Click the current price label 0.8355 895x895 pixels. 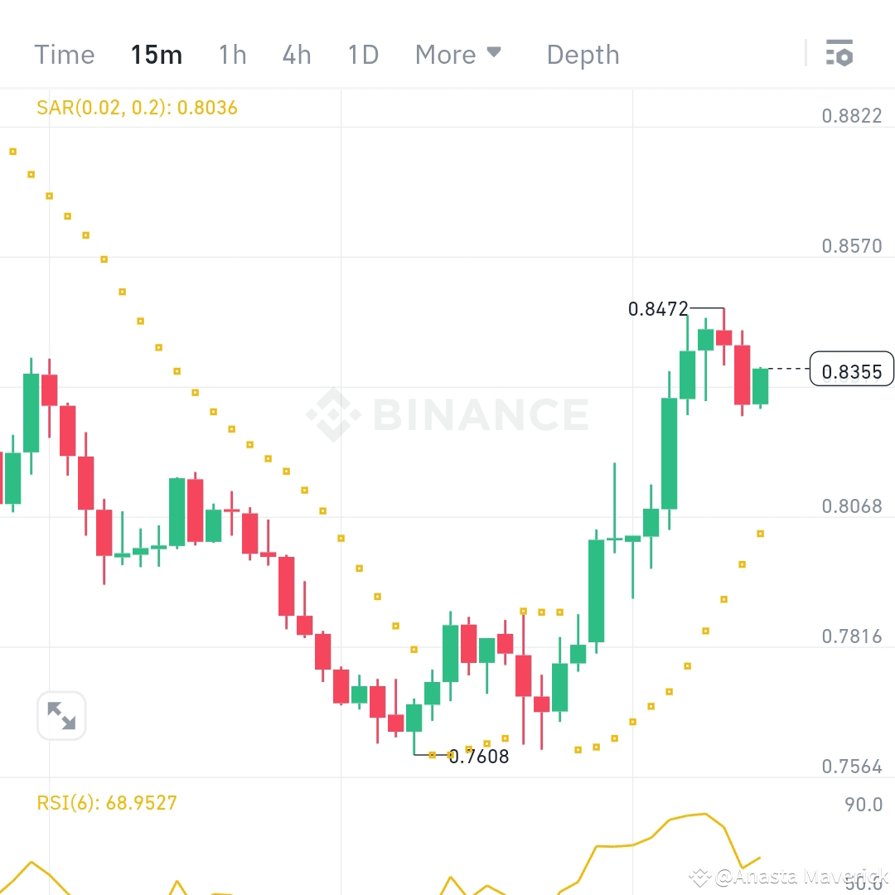[851, 370]
